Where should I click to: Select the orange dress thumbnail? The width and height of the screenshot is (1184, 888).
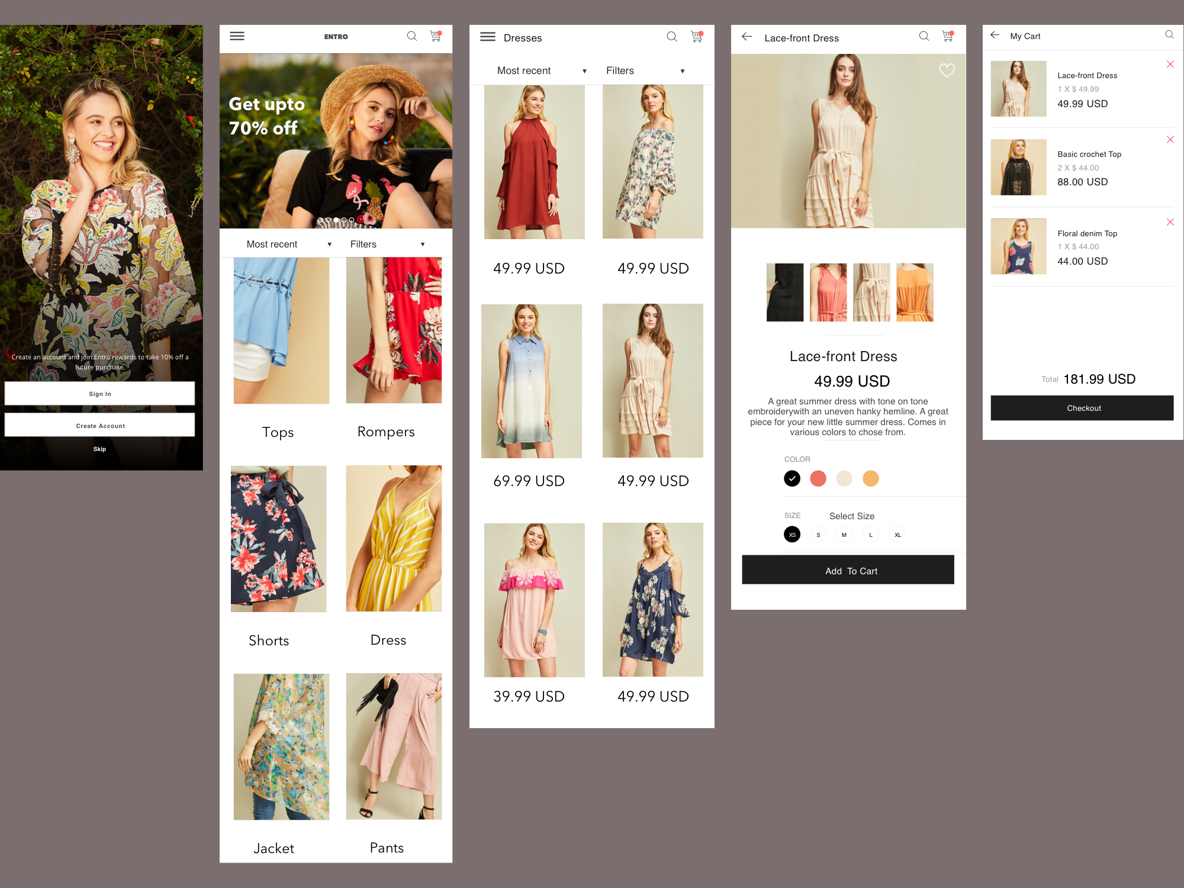[x=914, y=292]
